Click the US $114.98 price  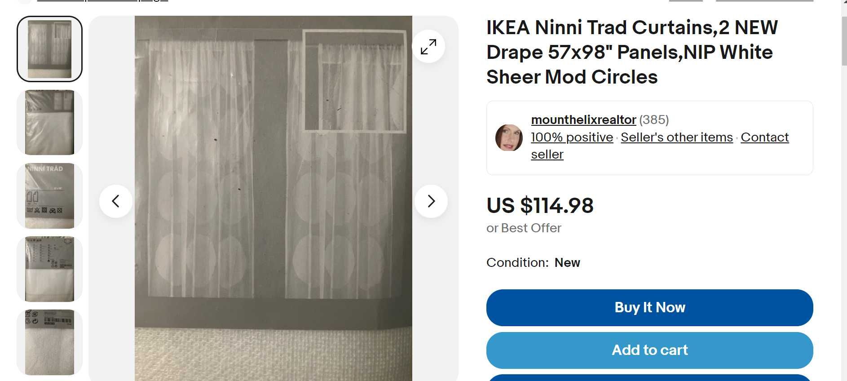[540, 206]
